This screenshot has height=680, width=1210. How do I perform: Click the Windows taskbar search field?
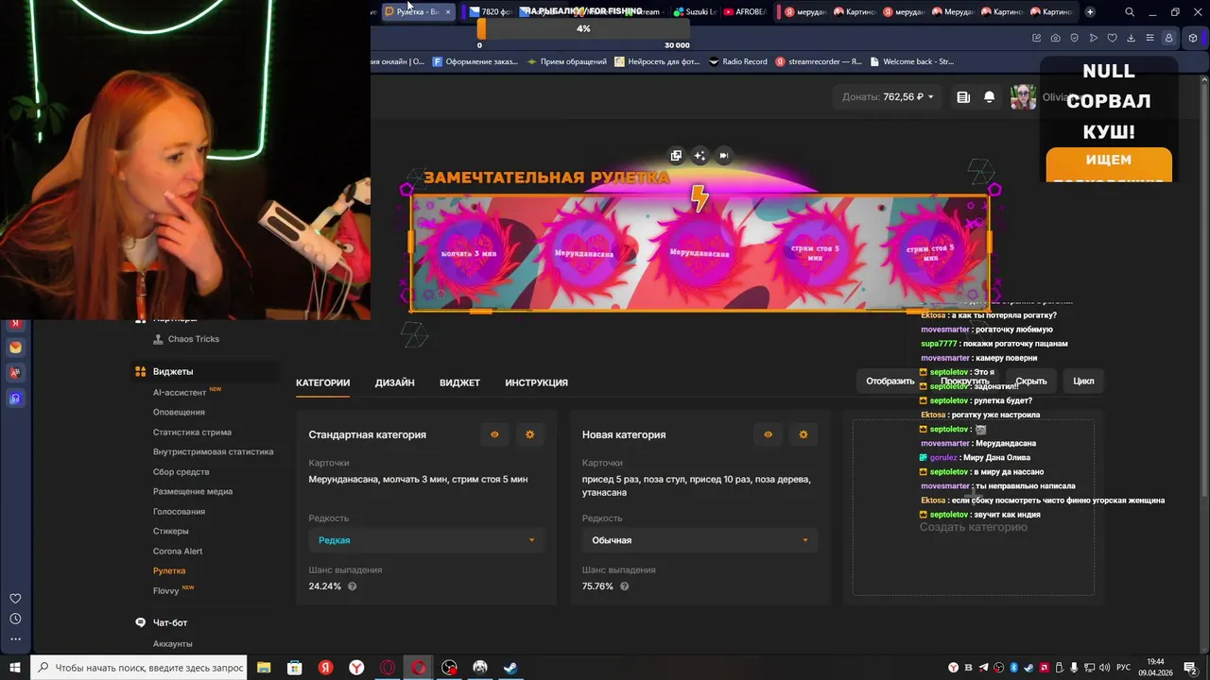pyautogui.click(x=139, y=668)
